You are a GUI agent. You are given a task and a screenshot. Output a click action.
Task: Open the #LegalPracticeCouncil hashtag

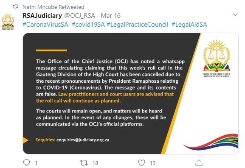pos(137,25)
